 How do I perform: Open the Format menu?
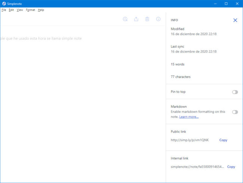click(x=30, y=10)
